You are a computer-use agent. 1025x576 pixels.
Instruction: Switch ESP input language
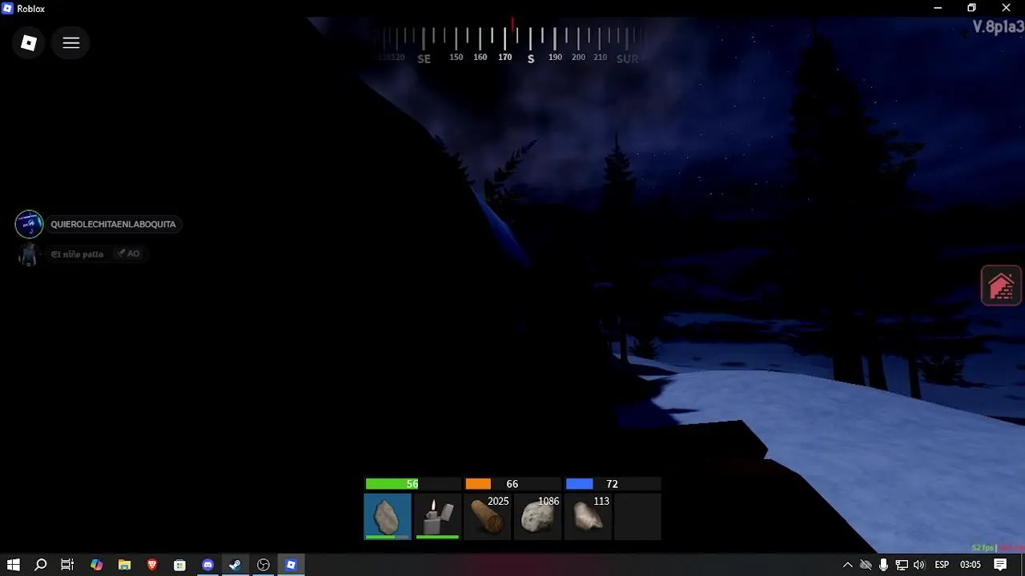tap(942, 565)
